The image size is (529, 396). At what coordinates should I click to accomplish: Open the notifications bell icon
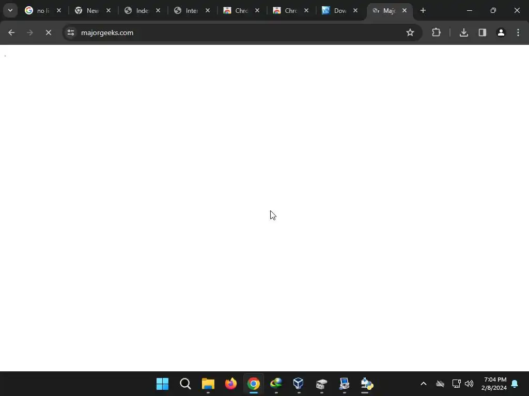click(x=515, y=384)
